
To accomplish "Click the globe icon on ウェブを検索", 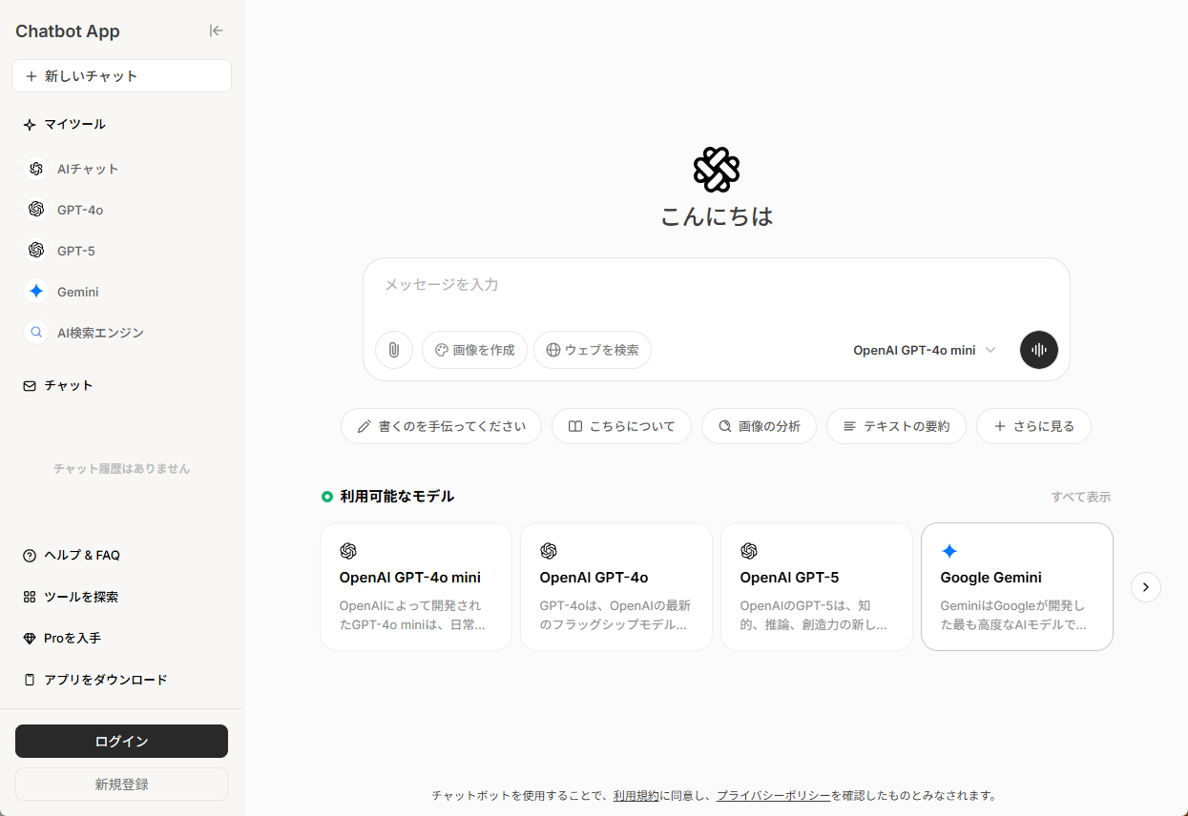I will (552, 350).
